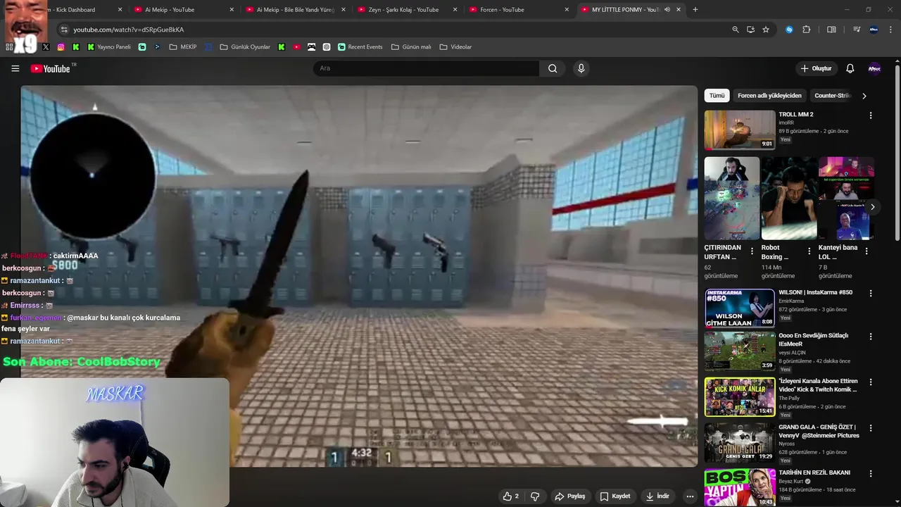
Task: Click the download arrow İndir button
Action: coord(657,496)
